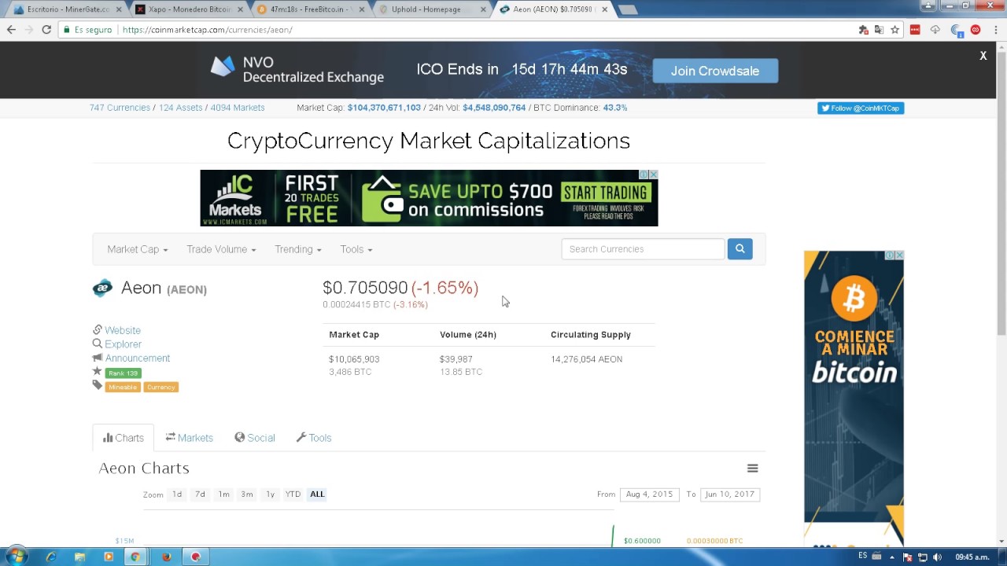Click the To date field Jun 10, 2017
The height and width of the screenshot is (566, 1007).
[x=730, y=494]
